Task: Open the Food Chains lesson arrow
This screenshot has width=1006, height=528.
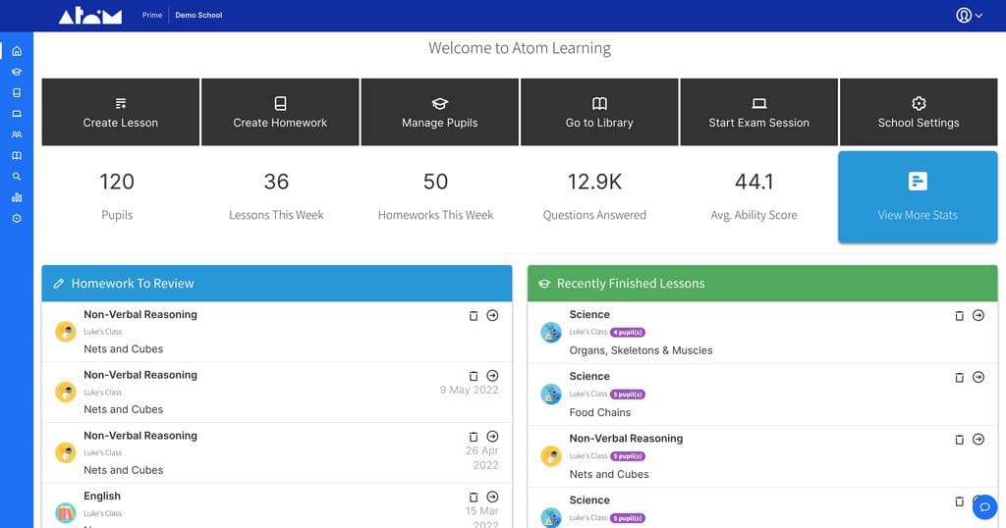Action: pos(978,377)
